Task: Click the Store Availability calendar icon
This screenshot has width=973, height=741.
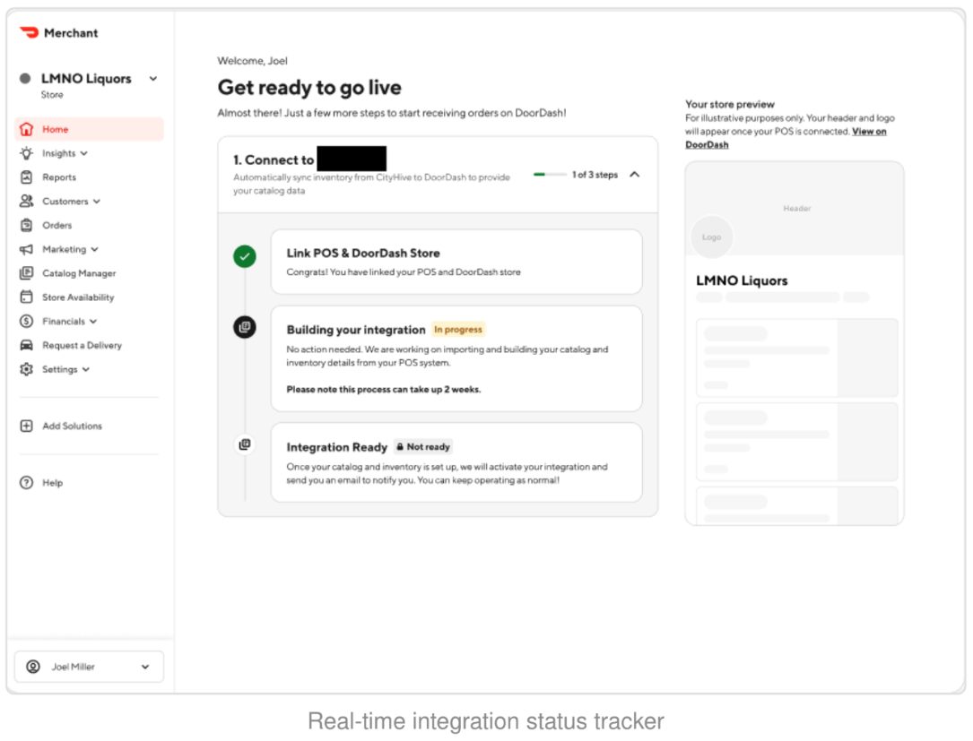Action: (x=26, y=297)
